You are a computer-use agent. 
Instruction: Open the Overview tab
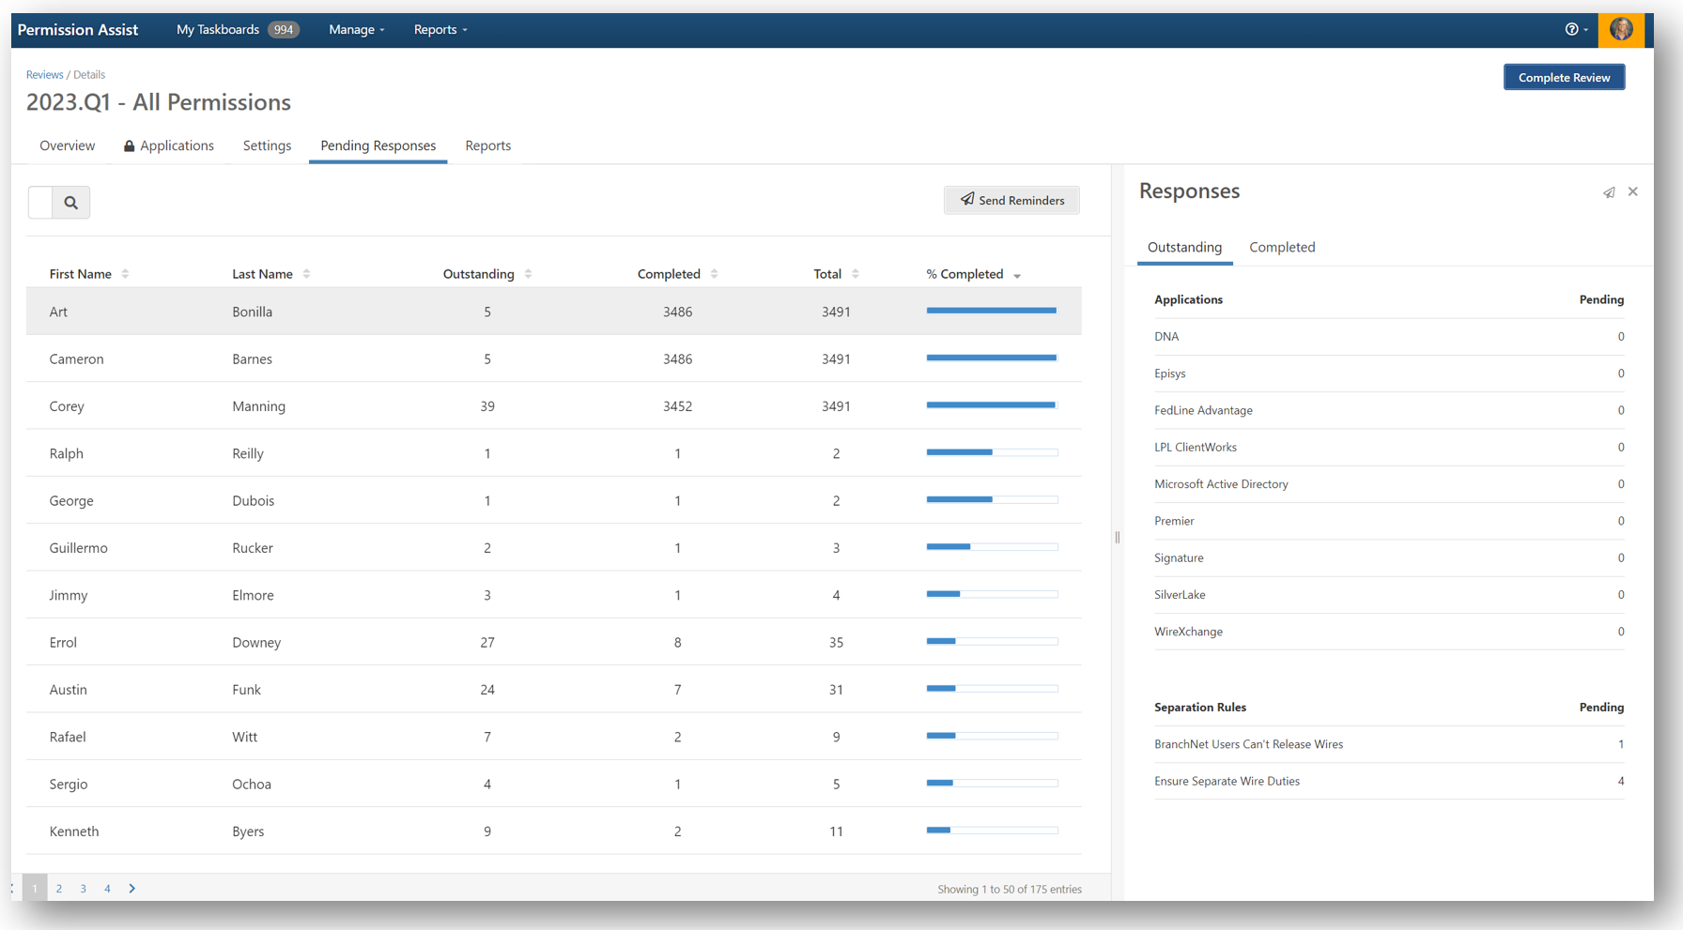click(67, 145)
